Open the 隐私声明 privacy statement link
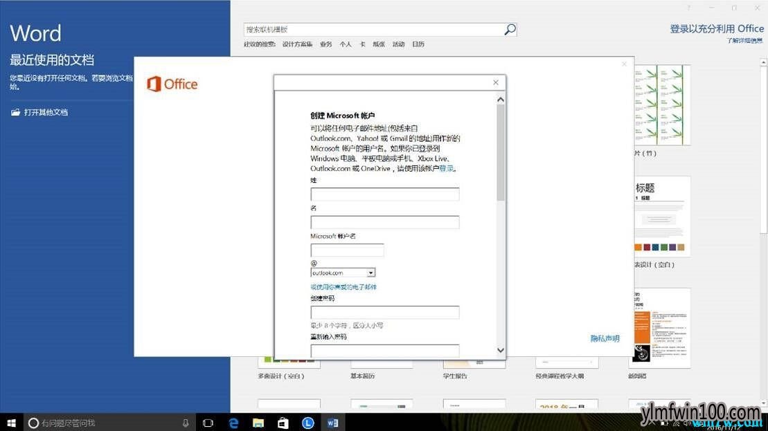Screen dimensions: 768x431 point(605,338)
